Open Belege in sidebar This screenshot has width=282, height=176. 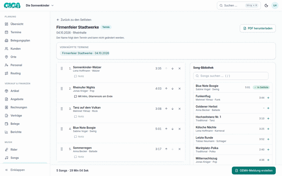25,124
